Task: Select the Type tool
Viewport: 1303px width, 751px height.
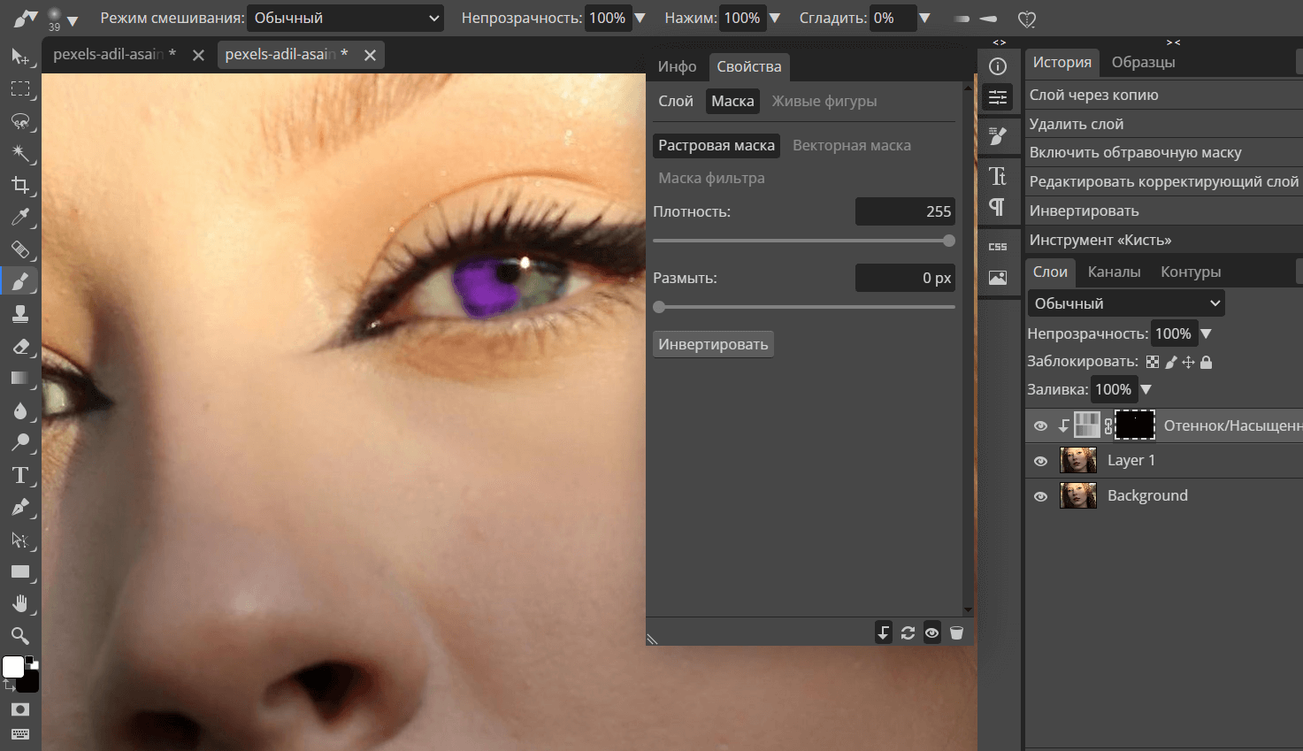Action: pos(19,475)
